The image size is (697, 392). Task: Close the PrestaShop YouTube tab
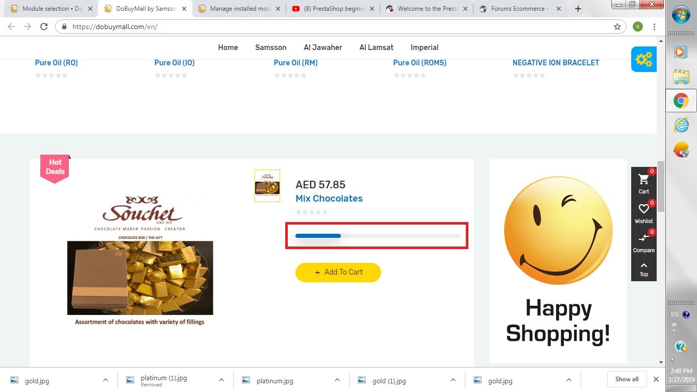[x=371, y=9]
